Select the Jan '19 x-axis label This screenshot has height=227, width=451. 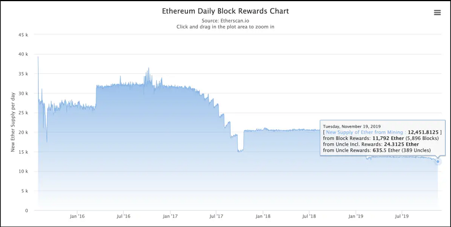tap(356, 216)
